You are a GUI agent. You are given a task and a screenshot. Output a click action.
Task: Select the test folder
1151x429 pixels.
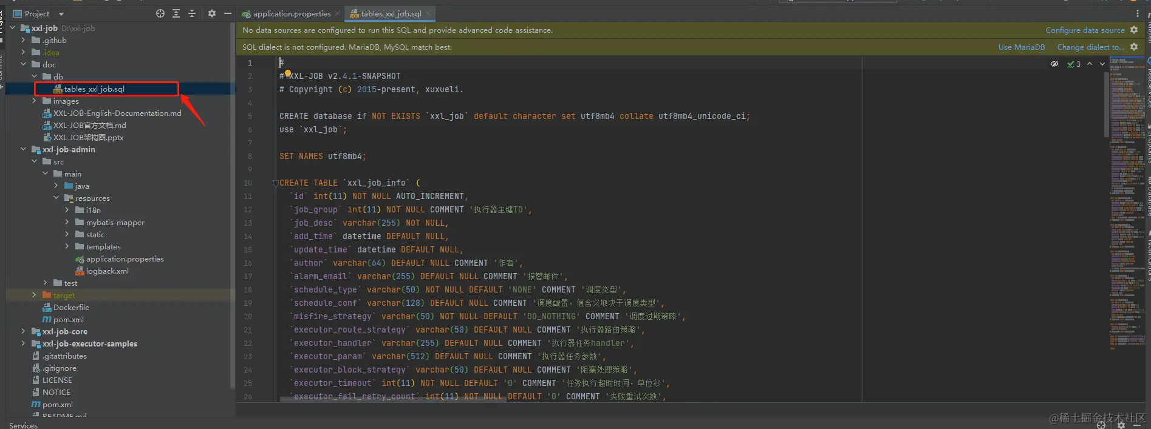coord(70,283)
